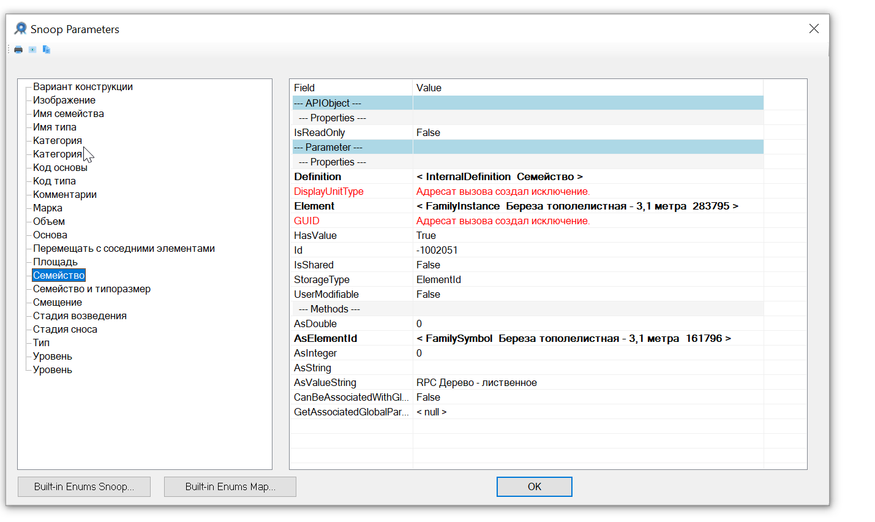Click the ElementId storage type value
This screenshot has height=522, width=875.
(438, 279)
